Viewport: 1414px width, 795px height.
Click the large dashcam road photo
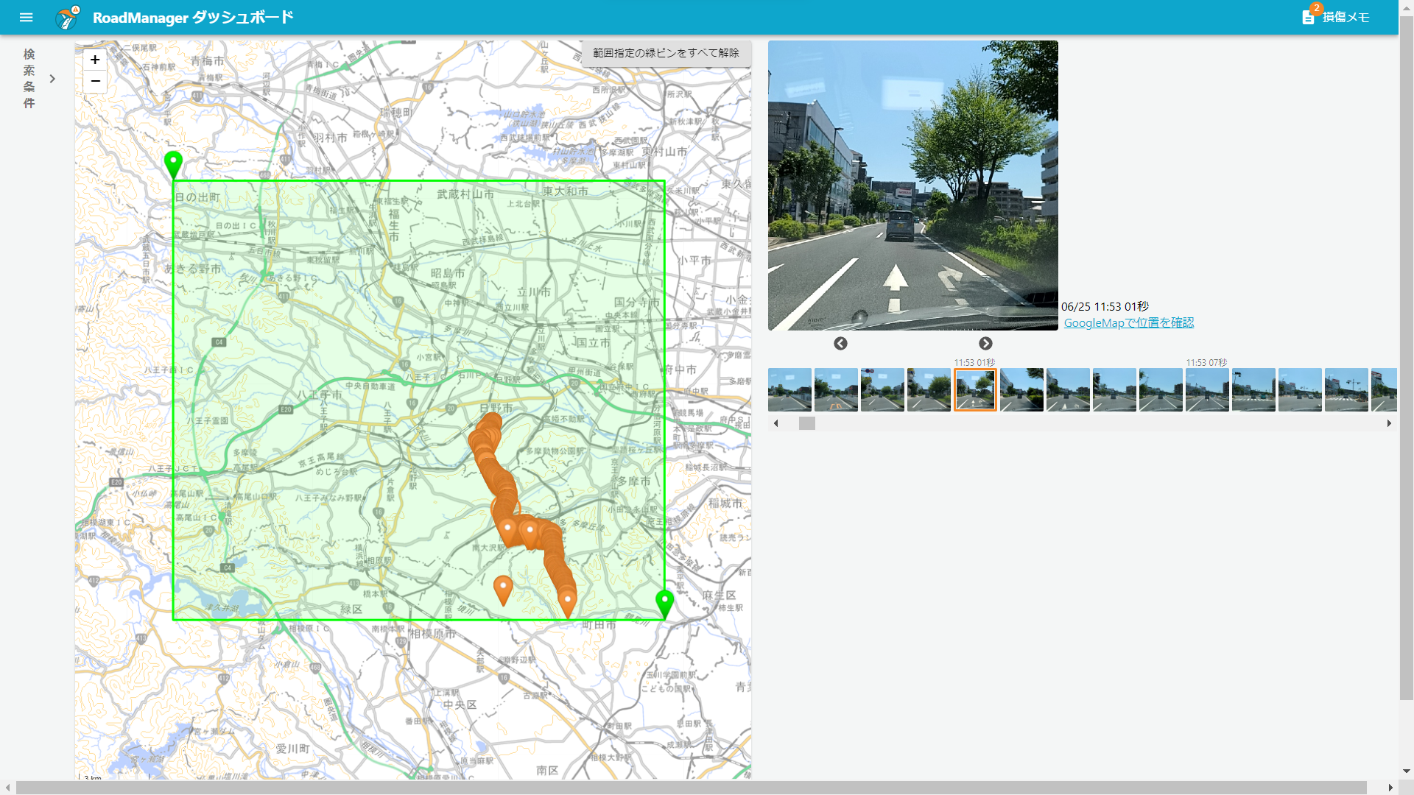click(x=912, y=185)
